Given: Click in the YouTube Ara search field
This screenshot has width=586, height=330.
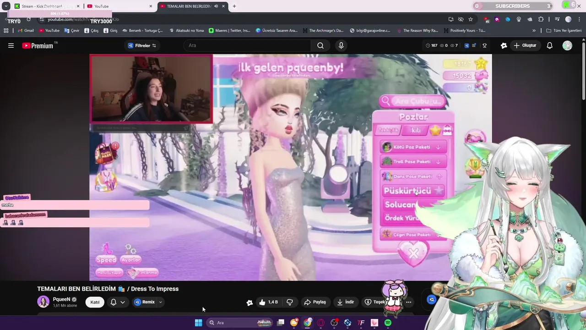Looking at the screenshot, I should coord(247,45).
